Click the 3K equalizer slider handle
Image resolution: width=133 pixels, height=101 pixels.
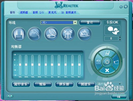[x=52, y=65]
